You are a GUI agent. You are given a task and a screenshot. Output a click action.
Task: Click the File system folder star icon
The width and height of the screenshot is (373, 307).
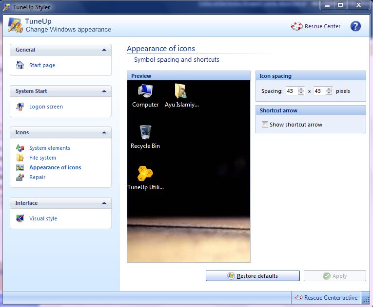coord(20,158)
